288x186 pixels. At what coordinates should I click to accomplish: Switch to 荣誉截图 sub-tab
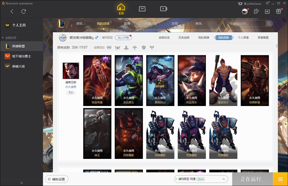pos(263,37)
